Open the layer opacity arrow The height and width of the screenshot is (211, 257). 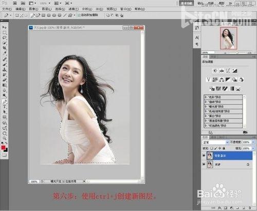pos(253,142)
